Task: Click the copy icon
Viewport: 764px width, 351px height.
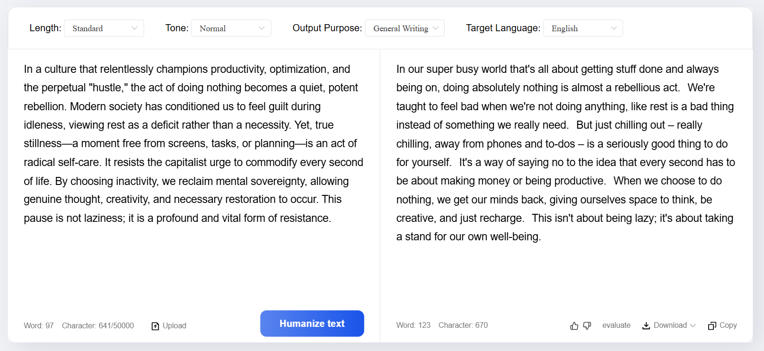Action: coord(711,325)
